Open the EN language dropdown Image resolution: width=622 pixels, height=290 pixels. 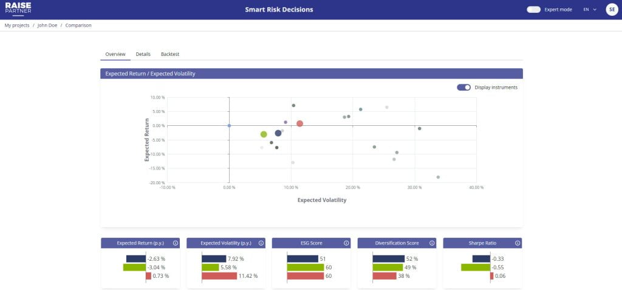[589, 10]
